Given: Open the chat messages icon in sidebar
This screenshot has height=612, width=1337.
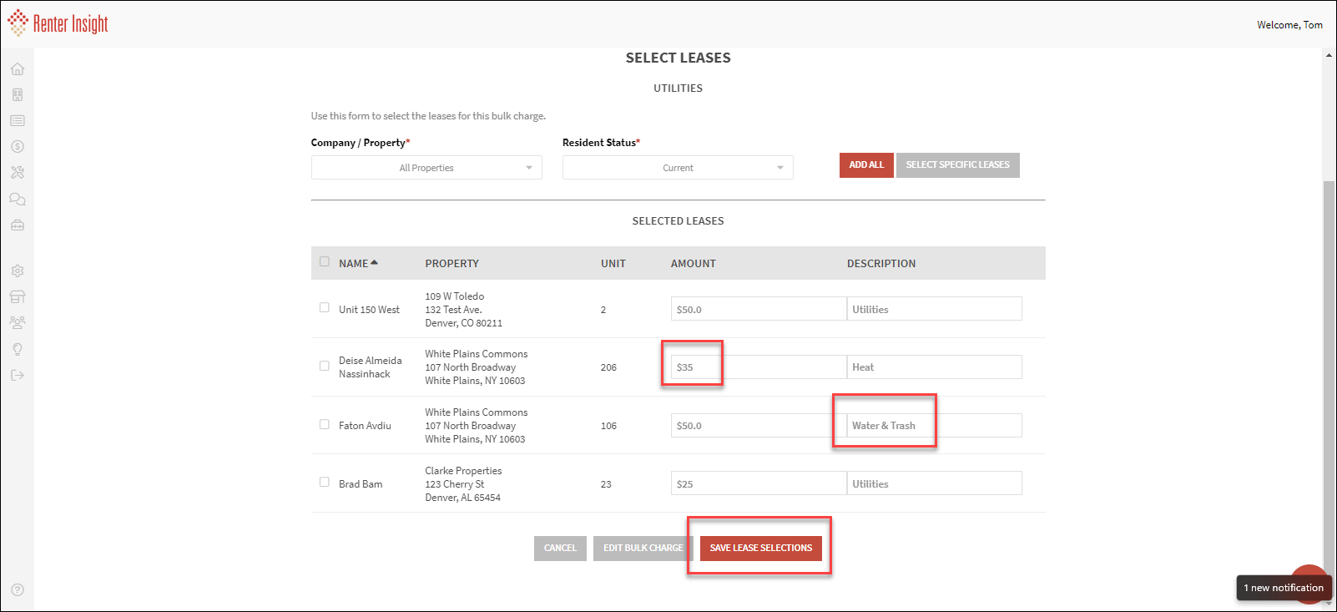Looking at the screenshot, I should [x=18, y=200].
